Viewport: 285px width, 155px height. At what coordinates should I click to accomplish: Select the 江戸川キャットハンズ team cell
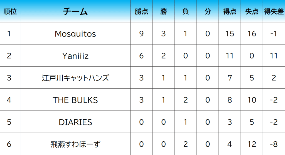[75, 78]
